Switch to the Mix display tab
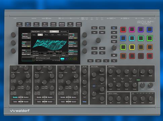The height and width of the screenshot is (121, 163). point(45,32)
